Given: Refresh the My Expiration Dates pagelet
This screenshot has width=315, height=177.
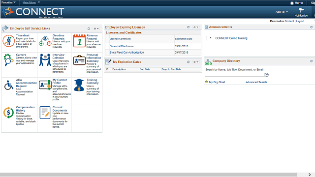Looking at the screenshot, I should [188, 62].
